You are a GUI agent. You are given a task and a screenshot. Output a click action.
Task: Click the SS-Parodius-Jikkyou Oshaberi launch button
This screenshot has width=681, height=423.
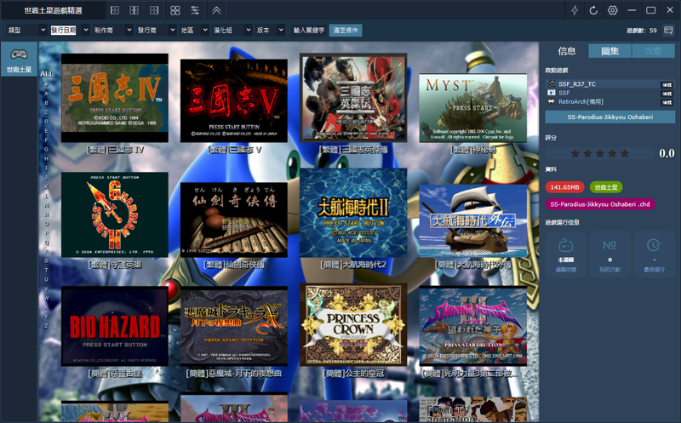click(609, 117)
